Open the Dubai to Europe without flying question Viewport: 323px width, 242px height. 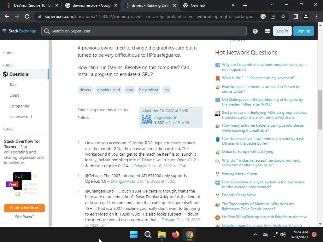[x=248, y=152]
